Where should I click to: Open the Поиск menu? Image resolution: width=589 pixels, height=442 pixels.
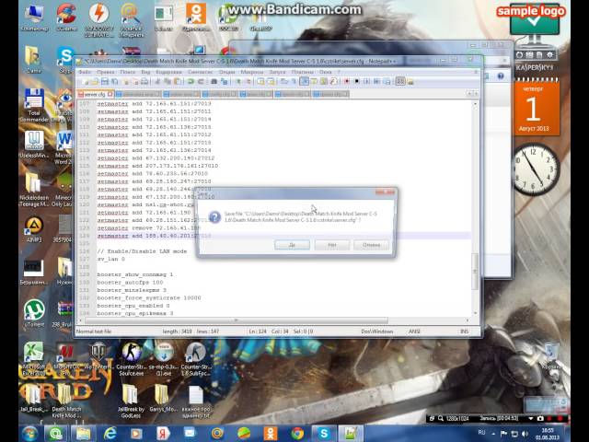click(x=128, y=72)
